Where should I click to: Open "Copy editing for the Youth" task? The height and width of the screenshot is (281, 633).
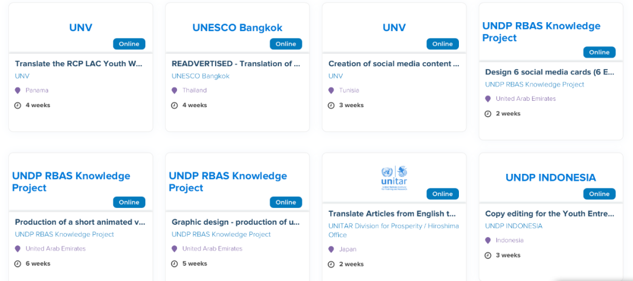(x=550, y=214)
